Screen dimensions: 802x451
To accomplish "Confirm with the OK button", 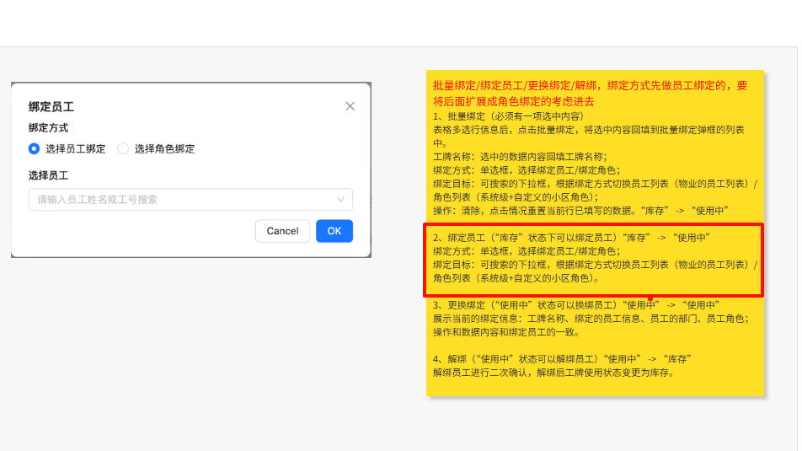I will 334,231.
